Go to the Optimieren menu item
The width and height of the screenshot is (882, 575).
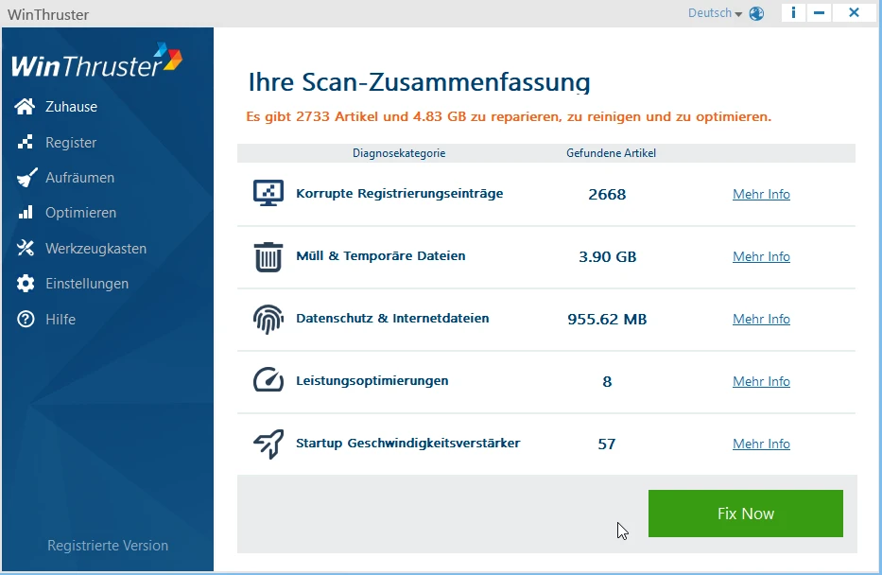(80, 213)
